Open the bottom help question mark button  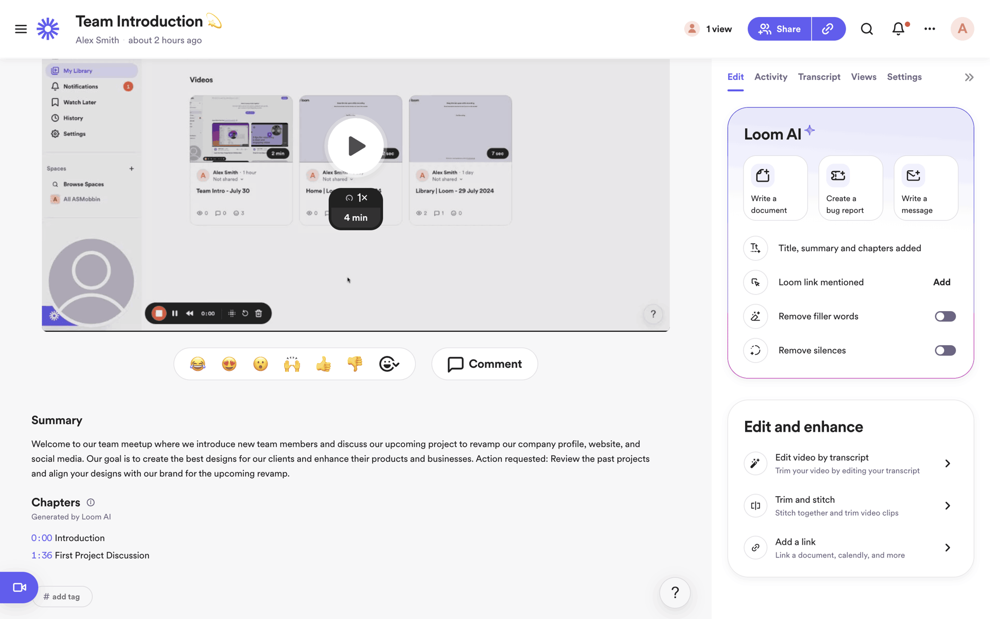(675, 593)
